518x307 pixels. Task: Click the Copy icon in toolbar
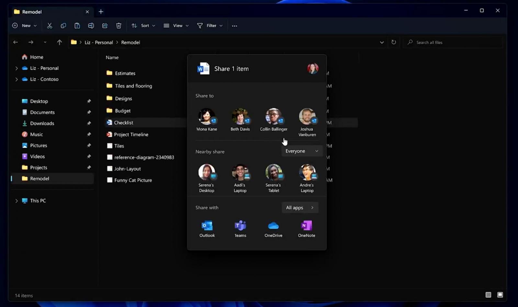point(63,26)
